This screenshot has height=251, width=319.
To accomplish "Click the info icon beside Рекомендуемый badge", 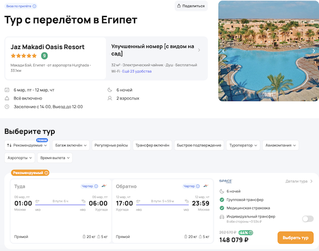I will click(x=47, y=173).
